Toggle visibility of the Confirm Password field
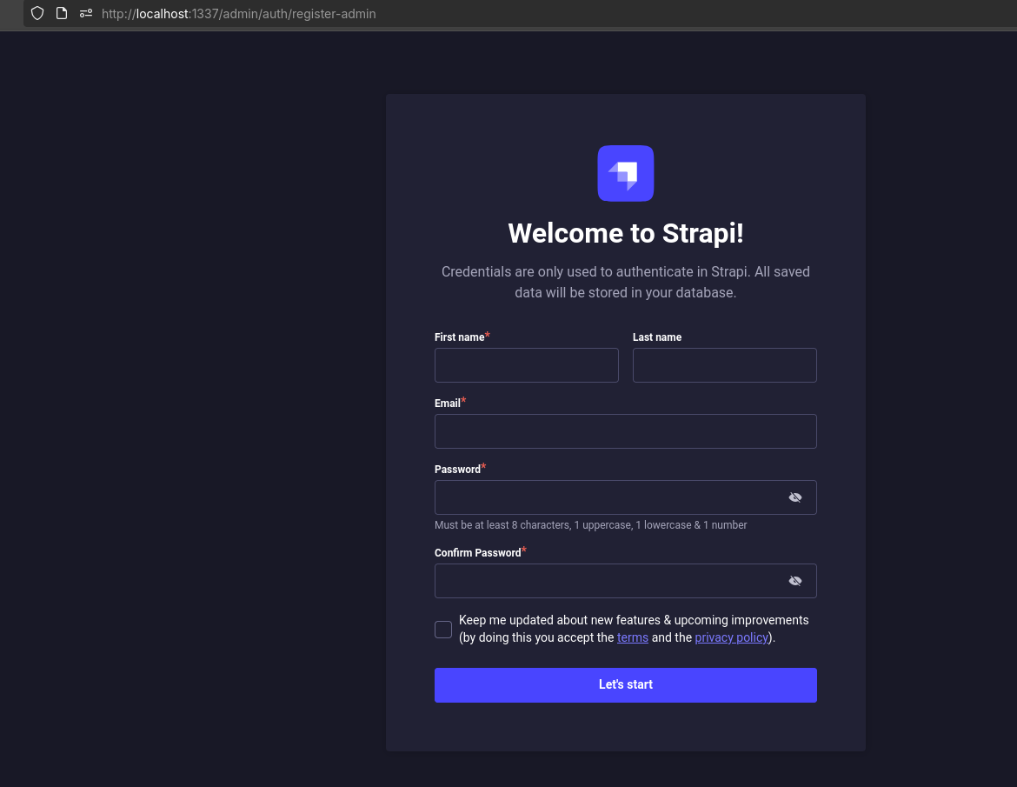The image size is (1017, 787). 794,580
